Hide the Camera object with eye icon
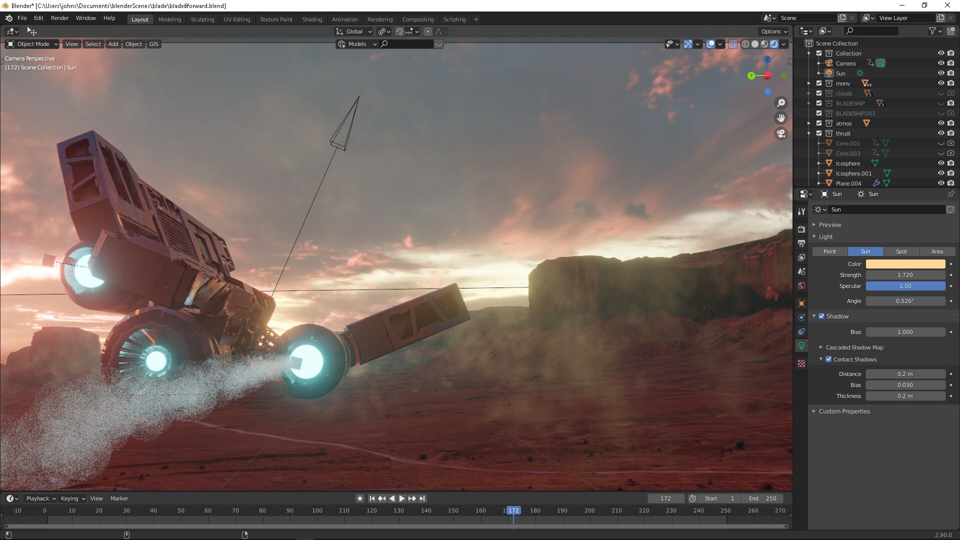960x540 pixels. (x=940, y=63)
